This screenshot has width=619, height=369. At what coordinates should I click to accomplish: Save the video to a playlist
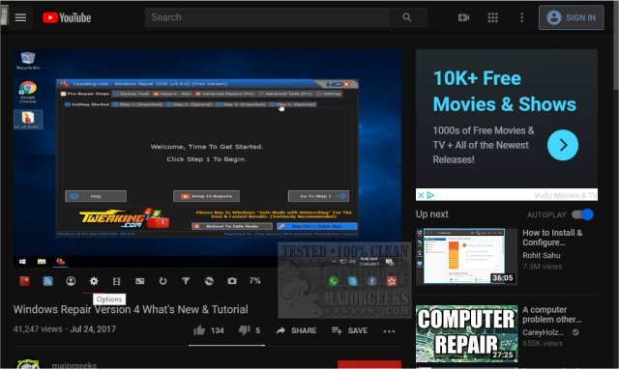click(x=350, y=330)
